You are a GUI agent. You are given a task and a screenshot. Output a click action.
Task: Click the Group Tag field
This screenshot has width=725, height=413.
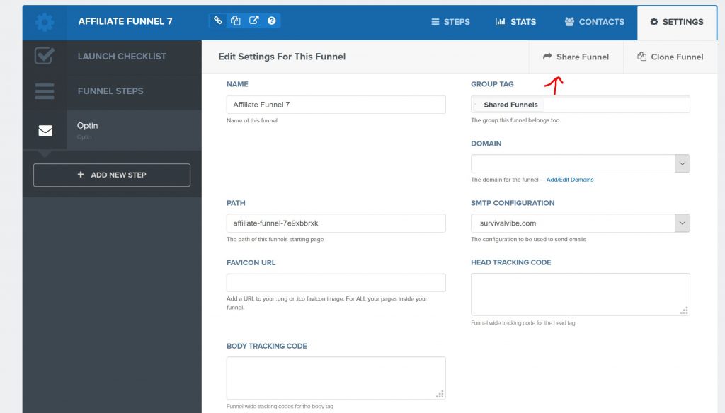[x=581, y=105]
